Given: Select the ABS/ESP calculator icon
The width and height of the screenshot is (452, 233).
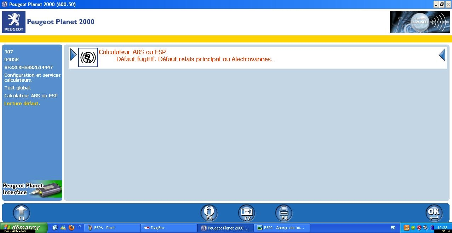Looking at the screenshot, I should pyautogui.click(x=88, y=57).
